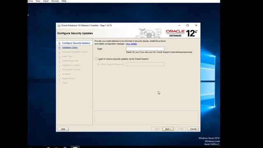263x148 pixels.
Task: Go to the Installation Option step
Action: (x=70, y=48)
